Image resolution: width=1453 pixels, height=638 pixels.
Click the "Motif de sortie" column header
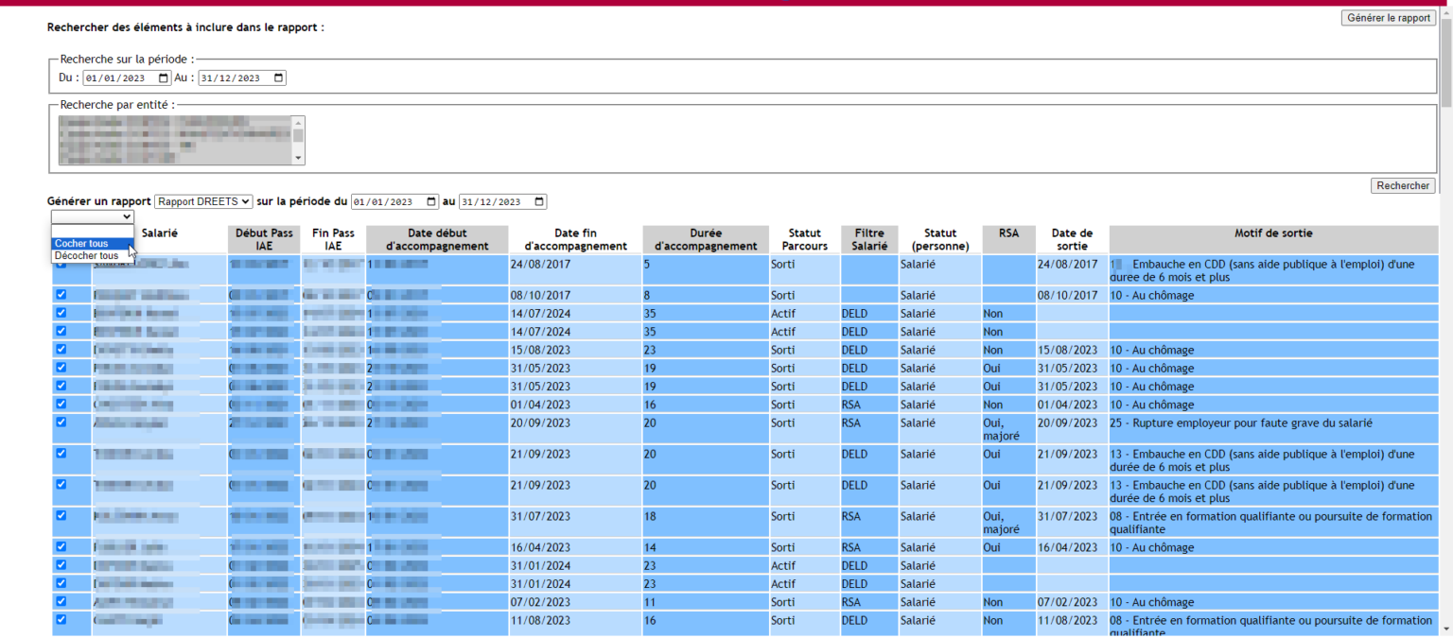(x=1272, y=233)
